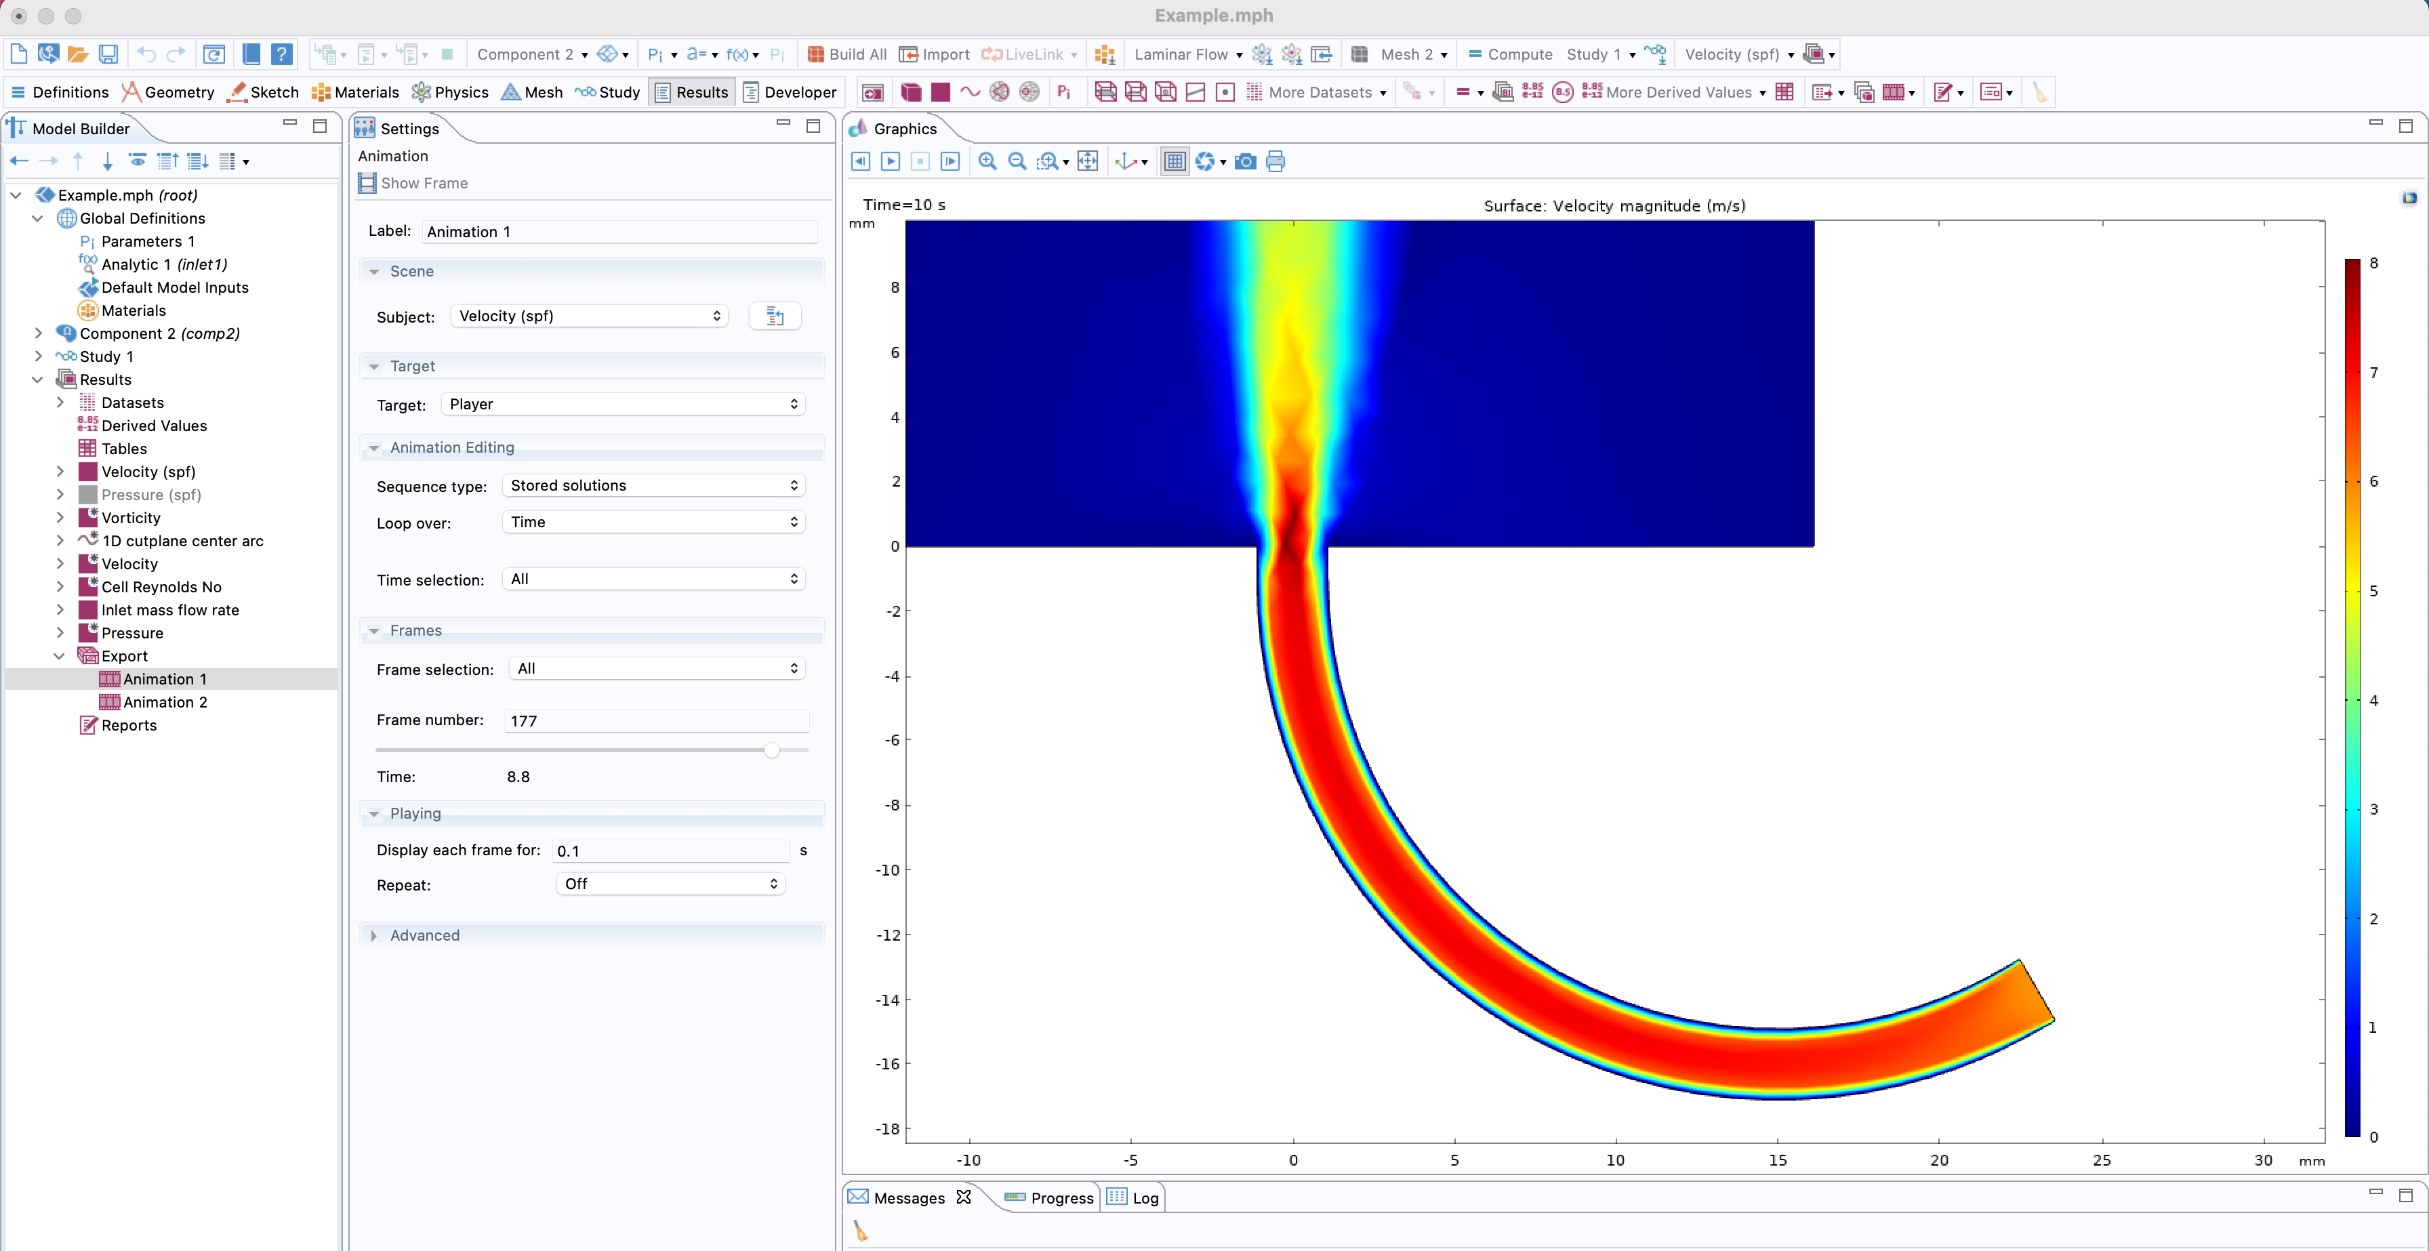Click the Save file icon in top toolbar
2429x1251 pixels.
(x=108, y=54)
